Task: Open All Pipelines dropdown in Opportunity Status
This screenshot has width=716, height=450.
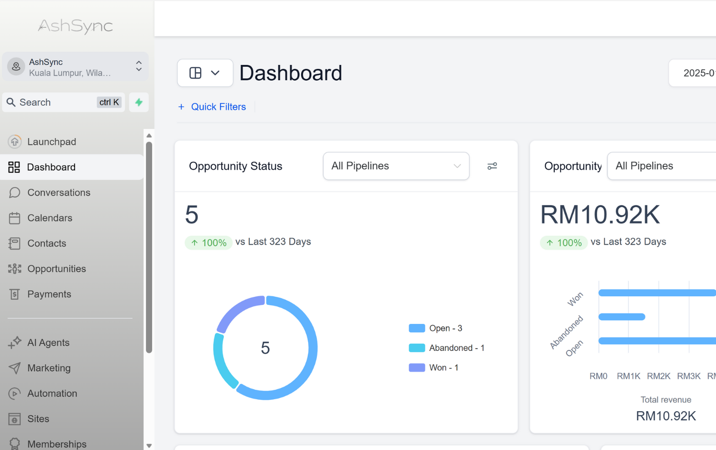Action: click(396, 166)
